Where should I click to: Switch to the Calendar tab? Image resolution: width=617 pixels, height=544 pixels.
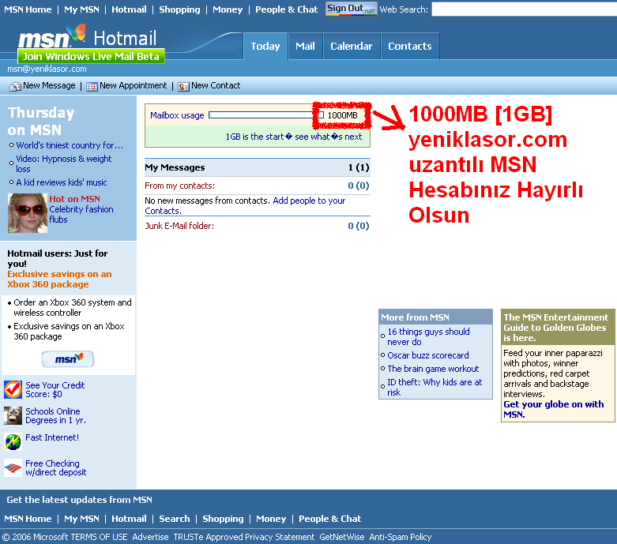[x=351, y=47]
